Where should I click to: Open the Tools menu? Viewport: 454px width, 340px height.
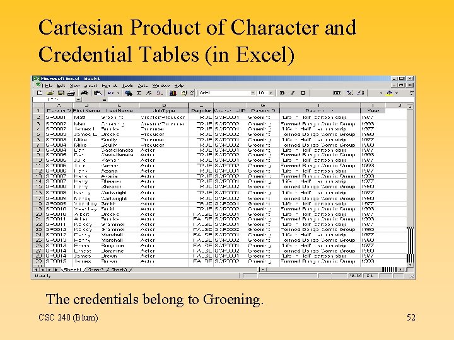coord(127,86)
